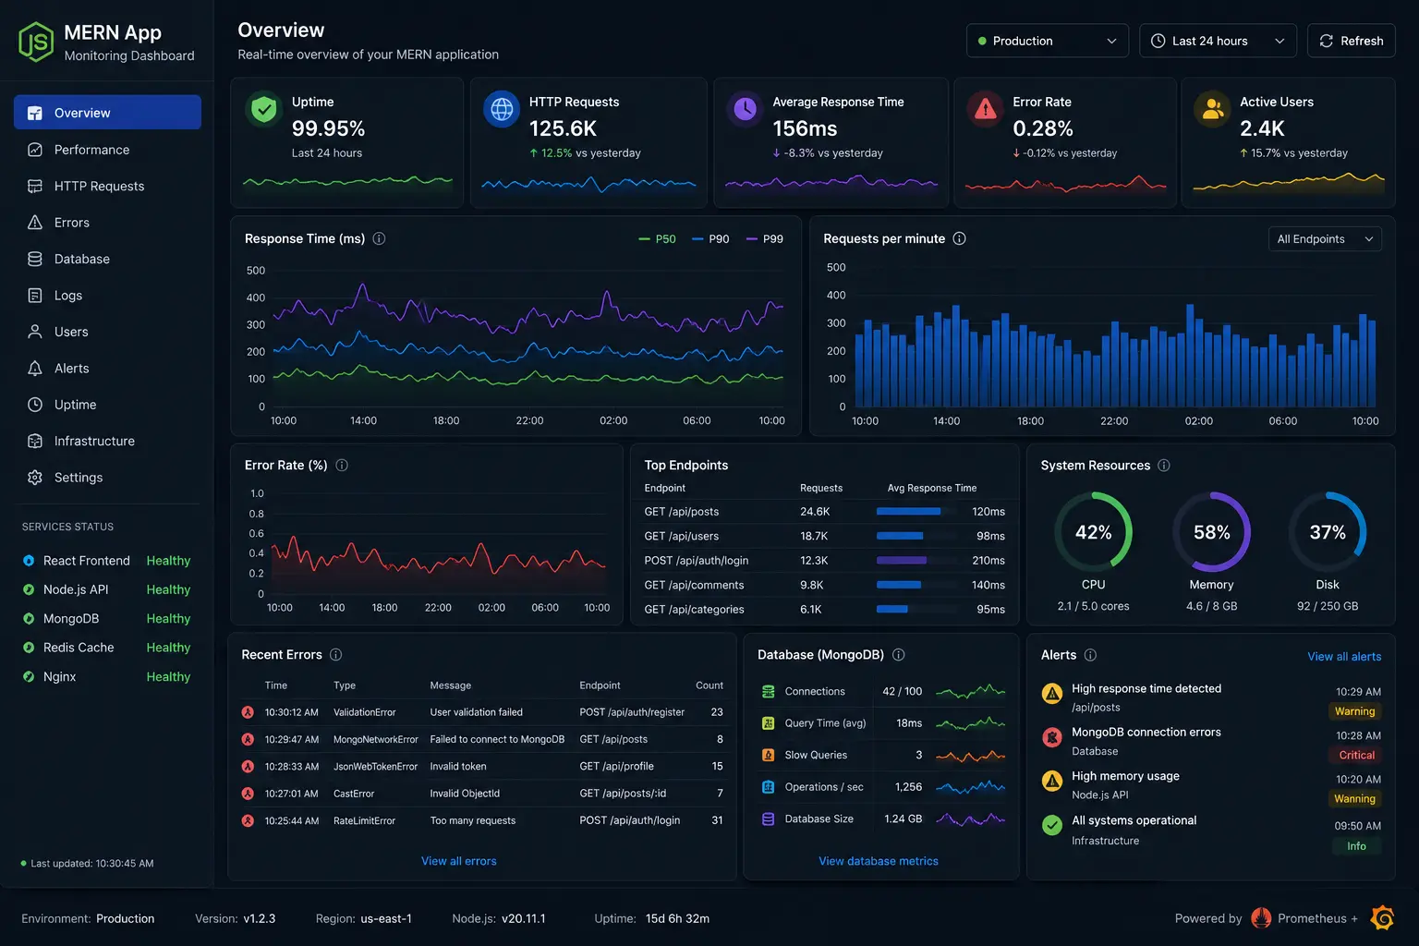Open Infrastructure from the sidebar
This screenshot has width=1419, height=946.
tap(107, 442)
